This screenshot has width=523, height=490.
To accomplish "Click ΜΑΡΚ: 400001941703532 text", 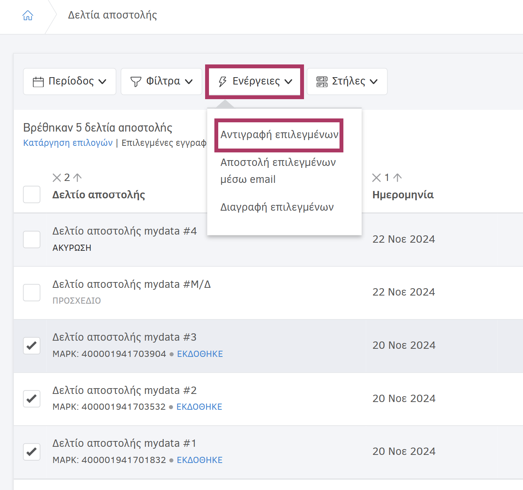I will pyautogui.click(x=109, y=407).
